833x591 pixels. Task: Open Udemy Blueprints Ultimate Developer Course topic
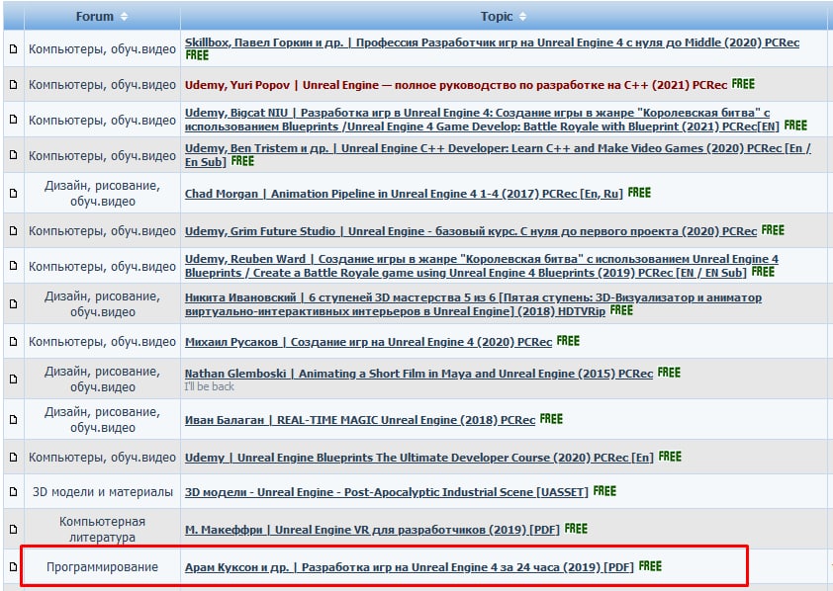click(419, 458)
